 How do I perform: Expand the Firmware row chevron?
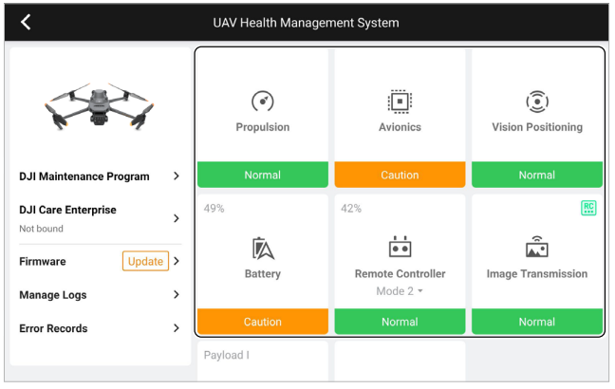[177, 261]
